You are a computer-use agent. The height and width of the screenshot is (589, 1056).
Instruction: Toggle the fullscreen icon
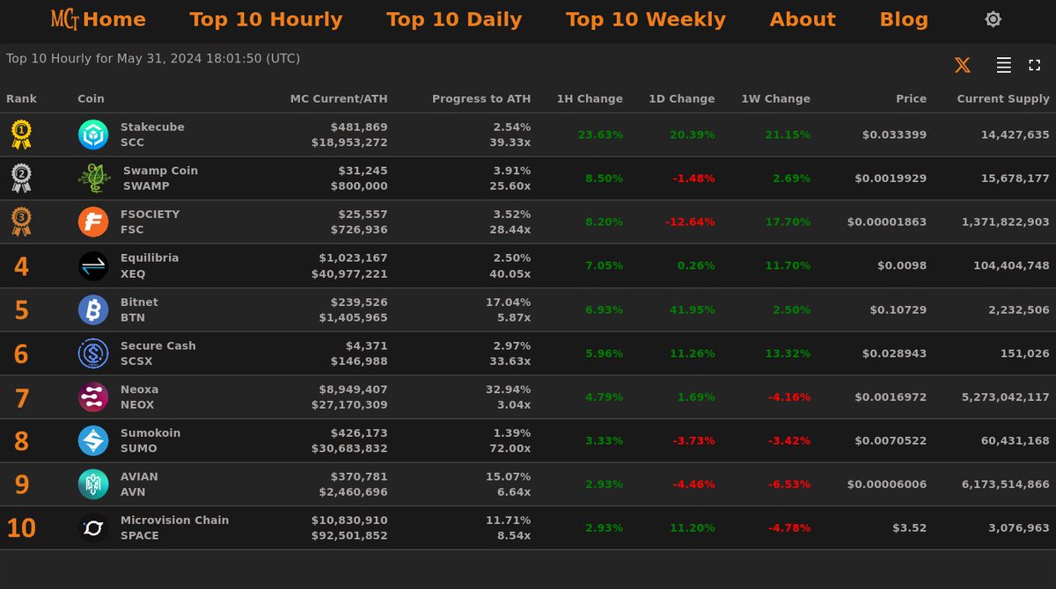(x=1035, y=65)
